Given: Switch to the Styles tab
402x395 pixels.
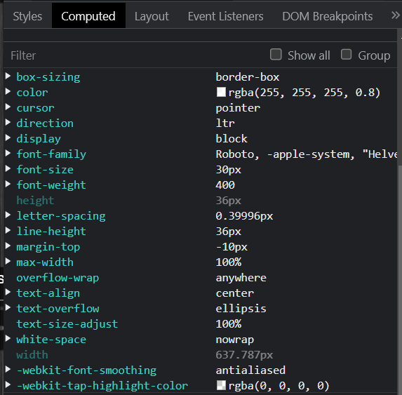Looking at the screenshot, I should tap(27, 16).
